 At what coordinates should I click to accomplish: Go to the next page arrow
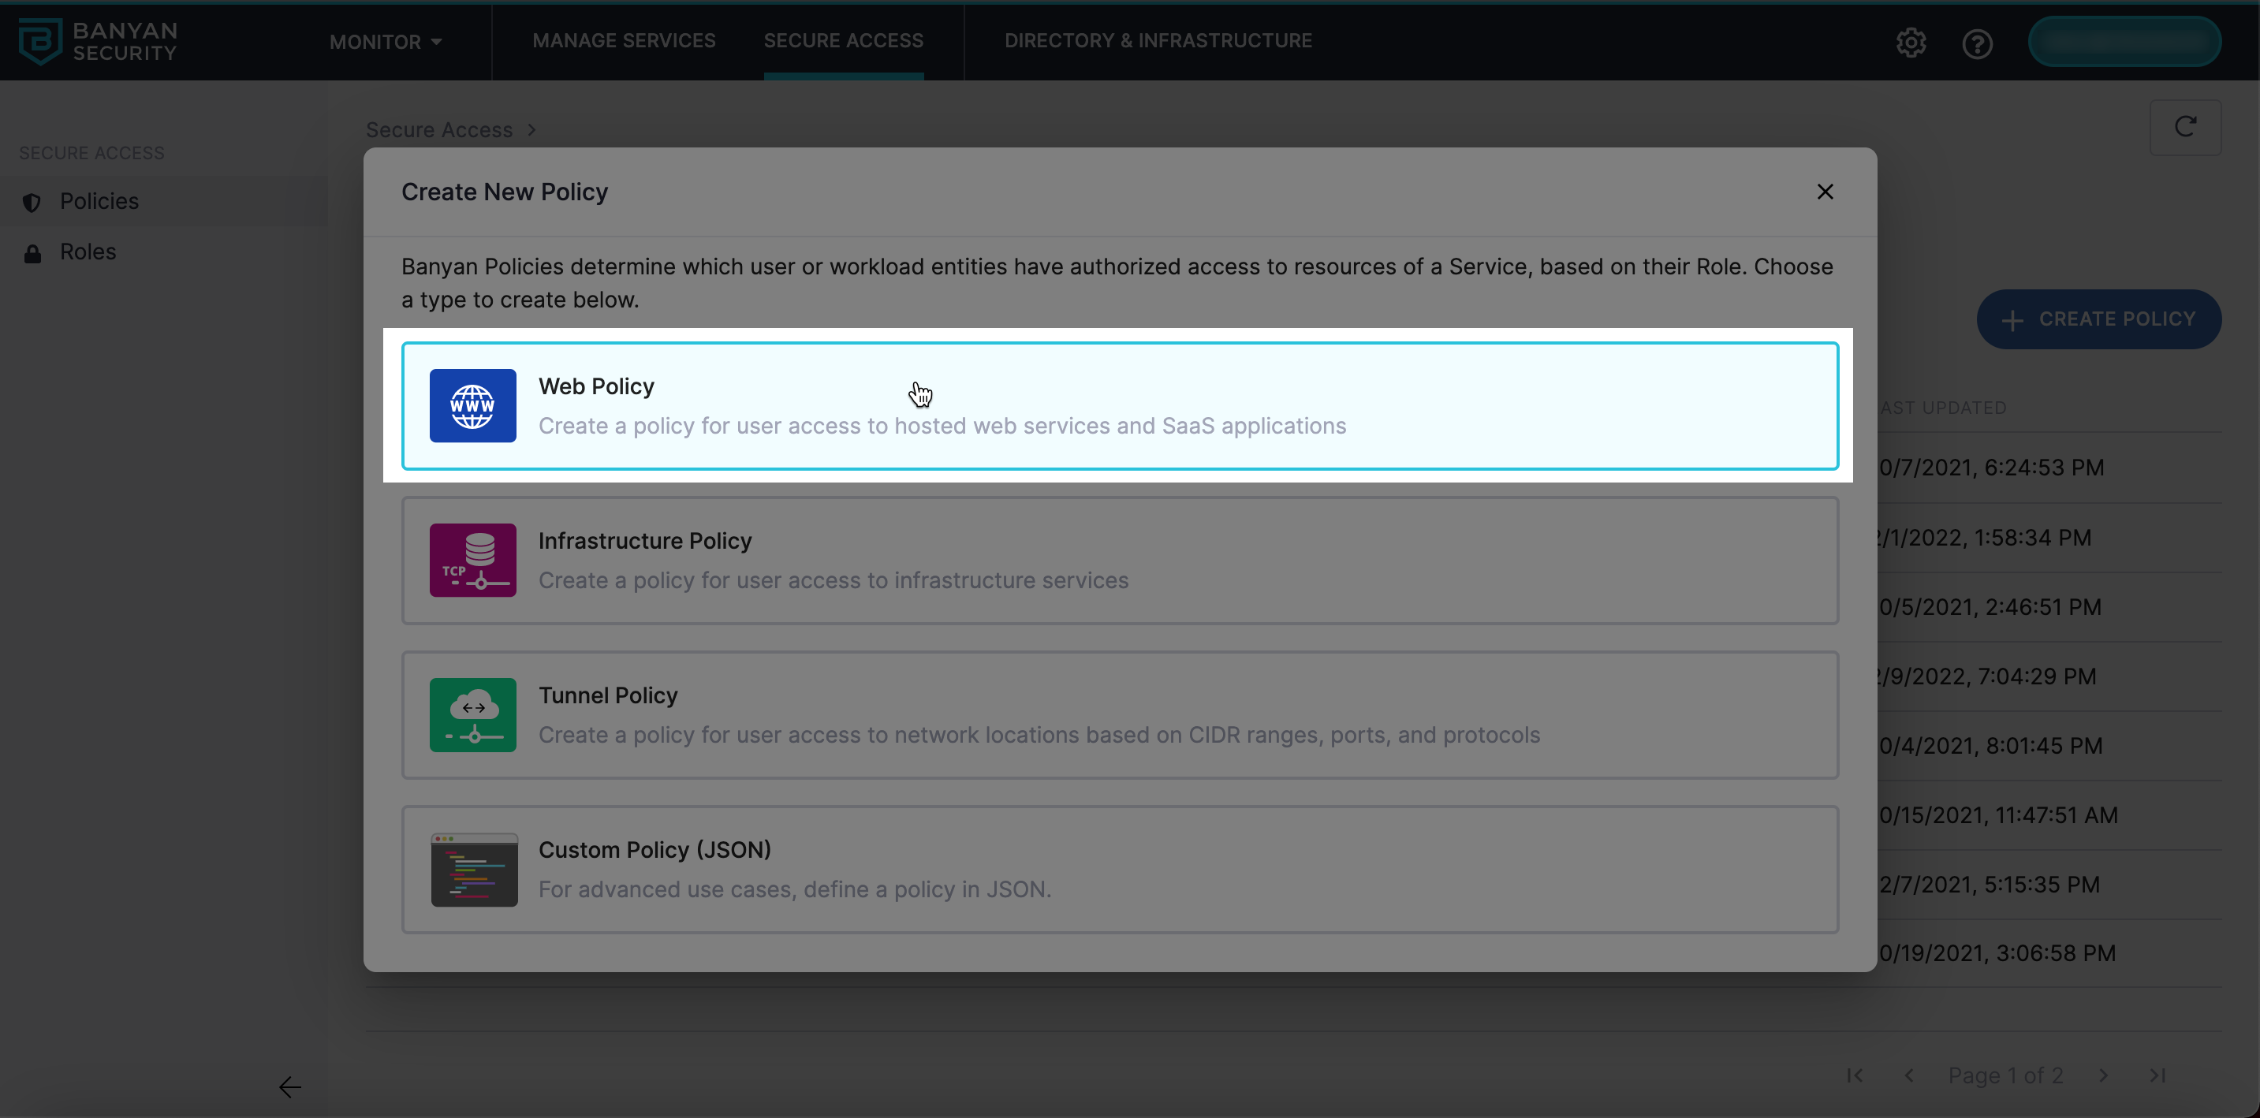point(2103,1075)
